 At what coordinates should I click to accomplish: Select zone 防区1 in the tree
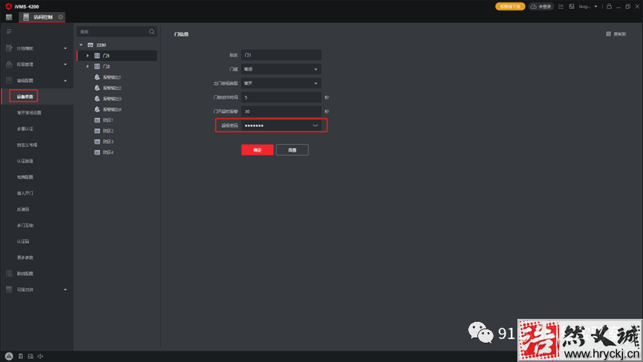108,120
